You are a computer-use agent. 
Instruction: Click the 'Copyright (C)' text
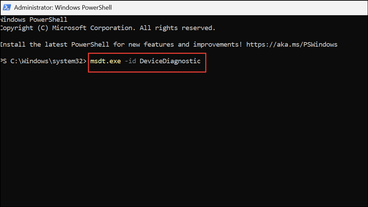24,28
